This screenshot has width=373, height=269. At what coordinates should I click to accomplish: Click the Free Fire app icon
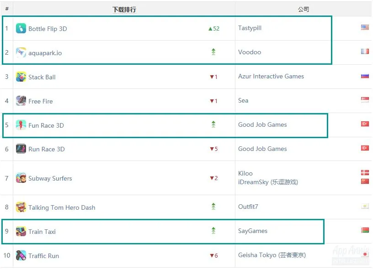click(x=21, y=101)
